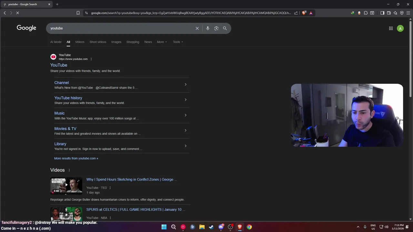Switch to the Images tab

point(116,42)
